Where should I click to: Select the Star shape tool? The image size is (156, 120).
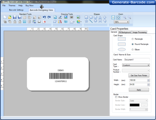click(x=86, y=21)
